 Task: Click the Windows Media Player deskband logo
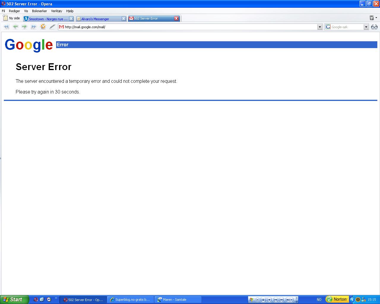click(251, 300)
